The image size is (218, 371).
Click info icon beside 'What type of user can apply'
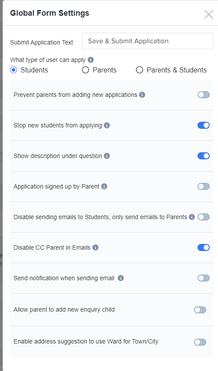coord(91,60)
